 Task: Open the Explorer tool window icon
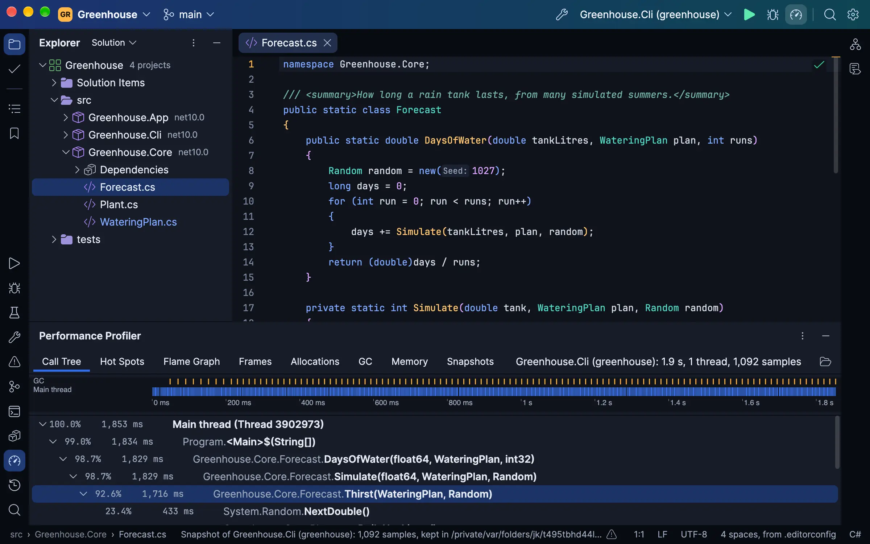coord(14,44)
